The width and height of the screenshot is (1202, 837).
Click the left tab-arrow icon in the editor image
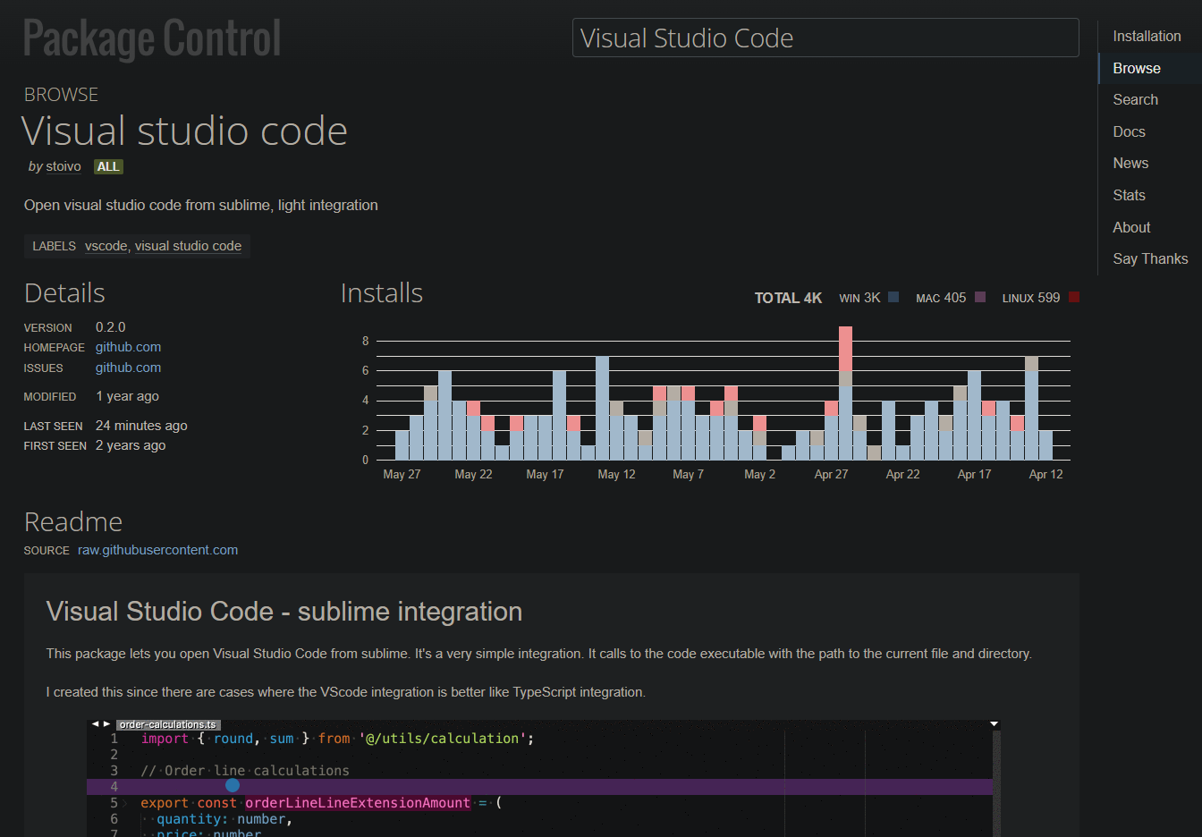click(x=95, y=724)
